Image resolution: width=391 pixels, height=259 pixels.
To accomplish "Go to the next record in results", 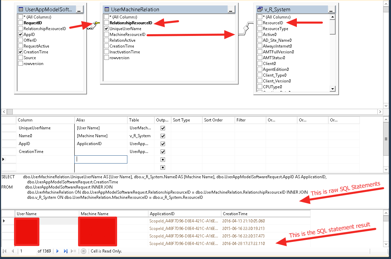I will (x=58, y=251).
